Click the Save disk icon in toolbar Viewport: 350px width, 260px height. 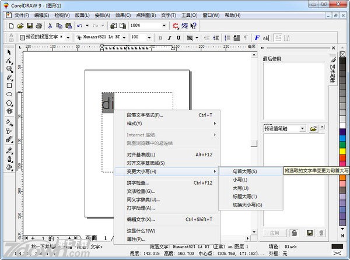(x=29, y=26)
